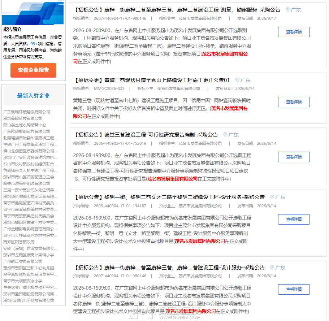Open company 广东筑利环境建设有限公司
This screenshot has height=321, width=329.
[27, 112]
